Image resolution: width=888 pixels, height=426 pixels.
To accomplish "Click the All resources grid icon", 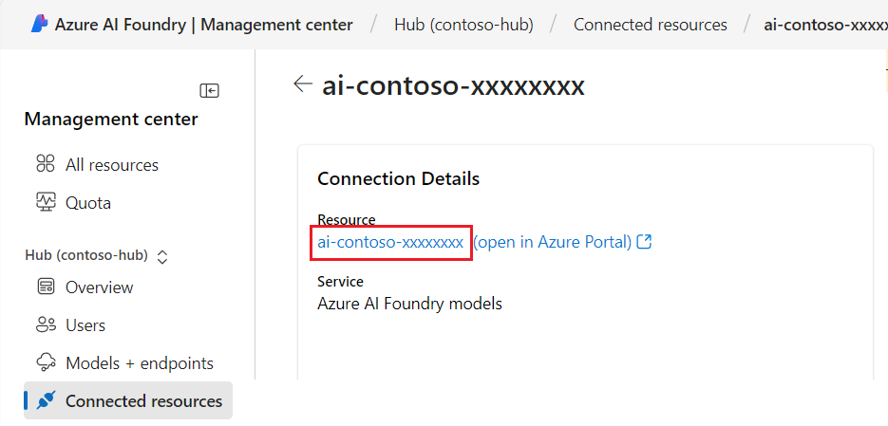I will pos(46,164).
